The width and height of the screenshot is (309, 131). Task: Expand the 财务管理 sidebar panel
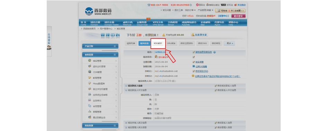(x=115, y=125)
